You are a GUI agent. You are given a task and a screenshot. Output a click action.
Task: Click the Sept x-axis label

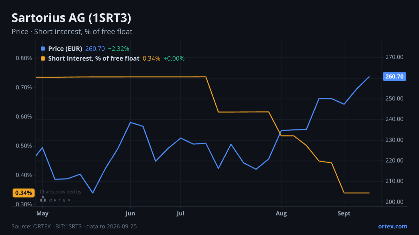[344, 213]
